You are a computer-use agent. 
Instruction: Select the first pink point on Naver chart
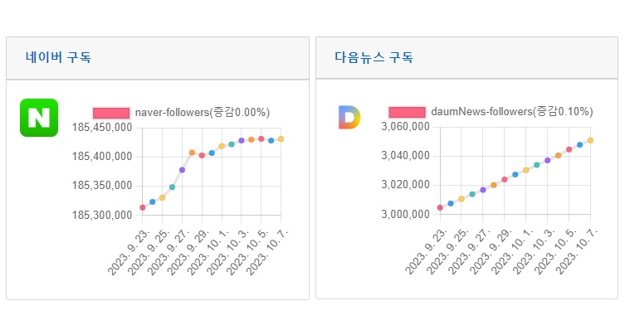[142, 207]
